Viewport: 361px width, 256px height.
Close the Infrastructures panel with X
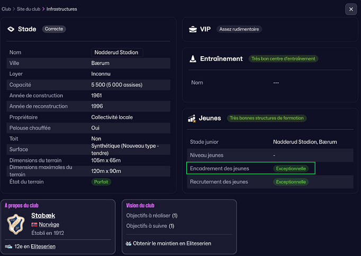[351, 9]
